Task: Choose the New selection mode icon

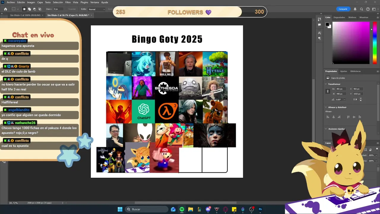Action: [24, 9]
